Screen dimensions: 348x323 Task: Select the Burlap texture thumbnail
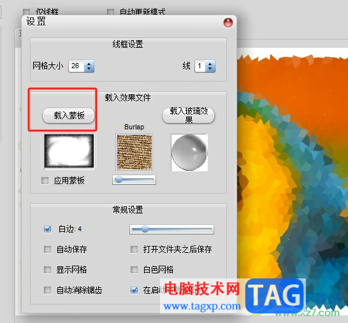coord(134,152)
